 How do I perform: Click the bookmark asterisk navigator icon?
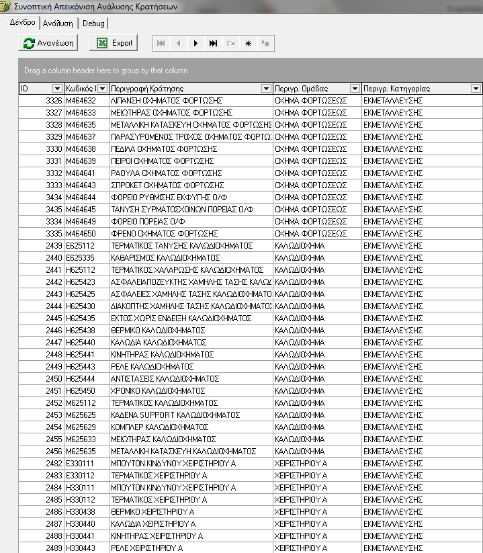(248, 44)
